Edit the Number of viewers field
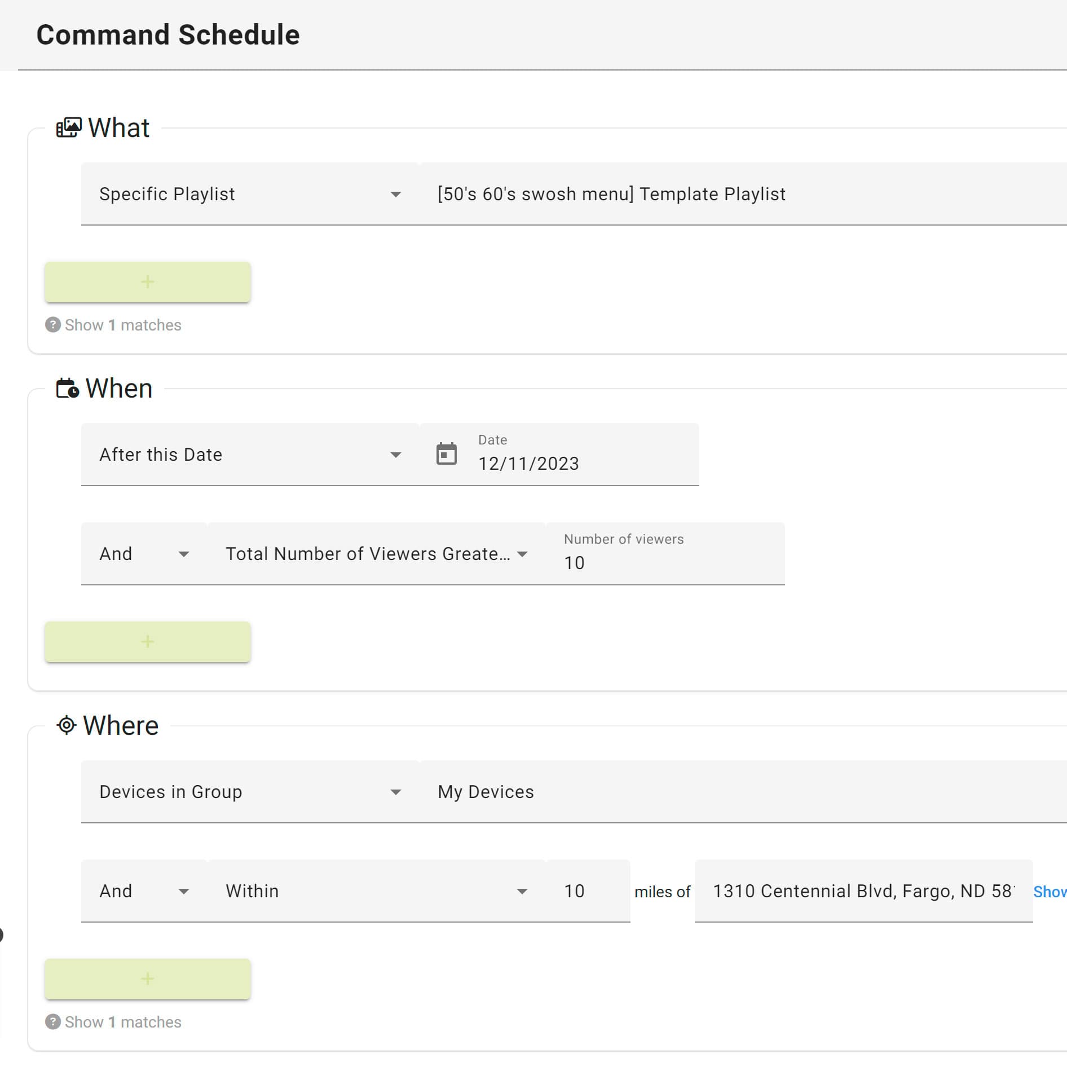 665,562
